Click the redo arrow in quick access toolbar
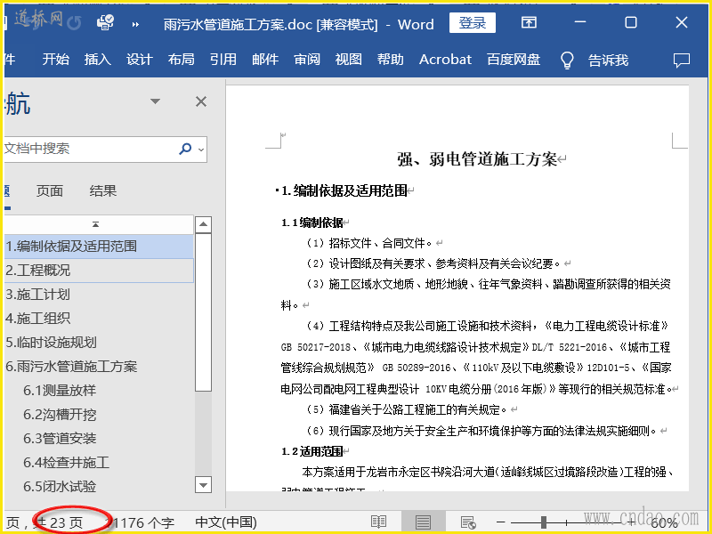The height and width of the screenshot is (534, 712). pos(74,23)
